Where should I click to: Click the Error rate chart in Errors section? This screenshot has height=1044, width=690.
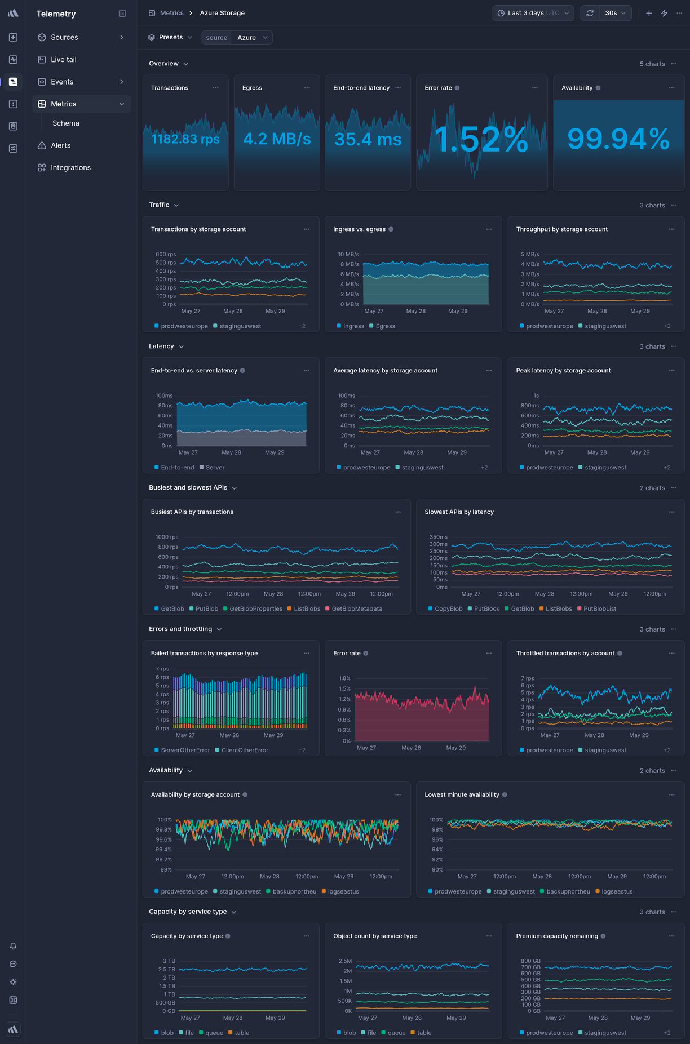pyautogui.click(x=413, y=698)
